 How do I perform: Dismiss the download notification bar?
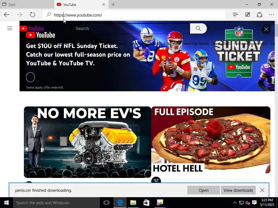point(262,190)
